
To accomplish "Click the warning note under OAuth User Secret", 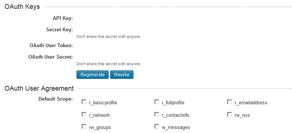I will click(109, 64).
